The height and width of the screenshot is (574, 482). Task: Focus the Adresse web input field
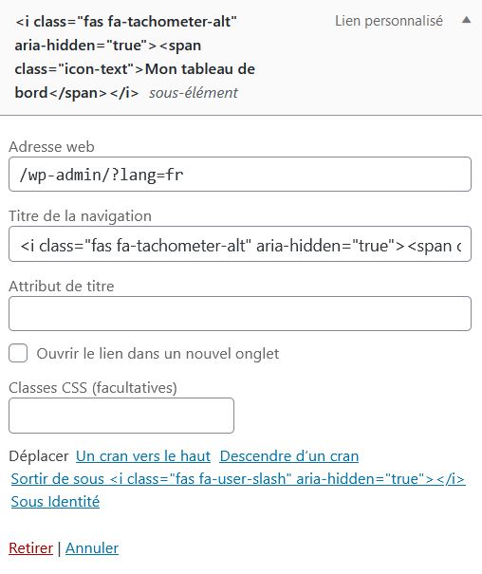coord(240,175)
